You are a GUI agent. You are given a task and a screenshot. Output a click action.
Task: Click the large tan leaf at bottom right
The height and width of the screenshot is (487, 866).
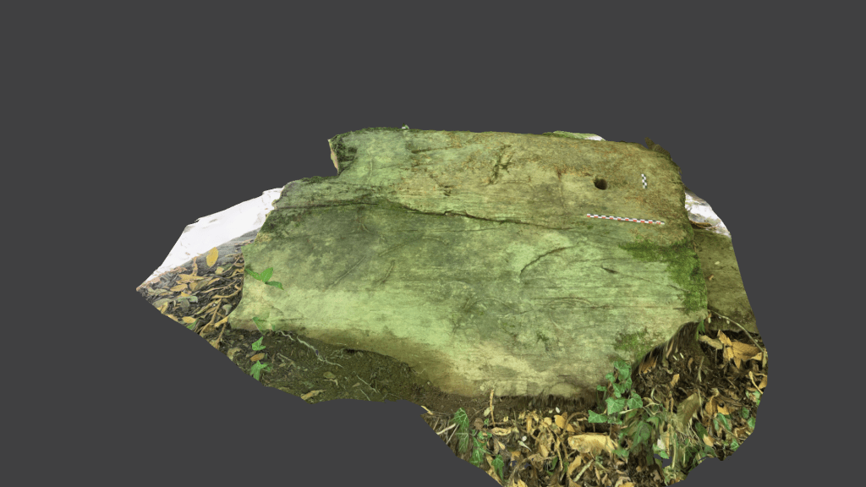click(590, 442)
